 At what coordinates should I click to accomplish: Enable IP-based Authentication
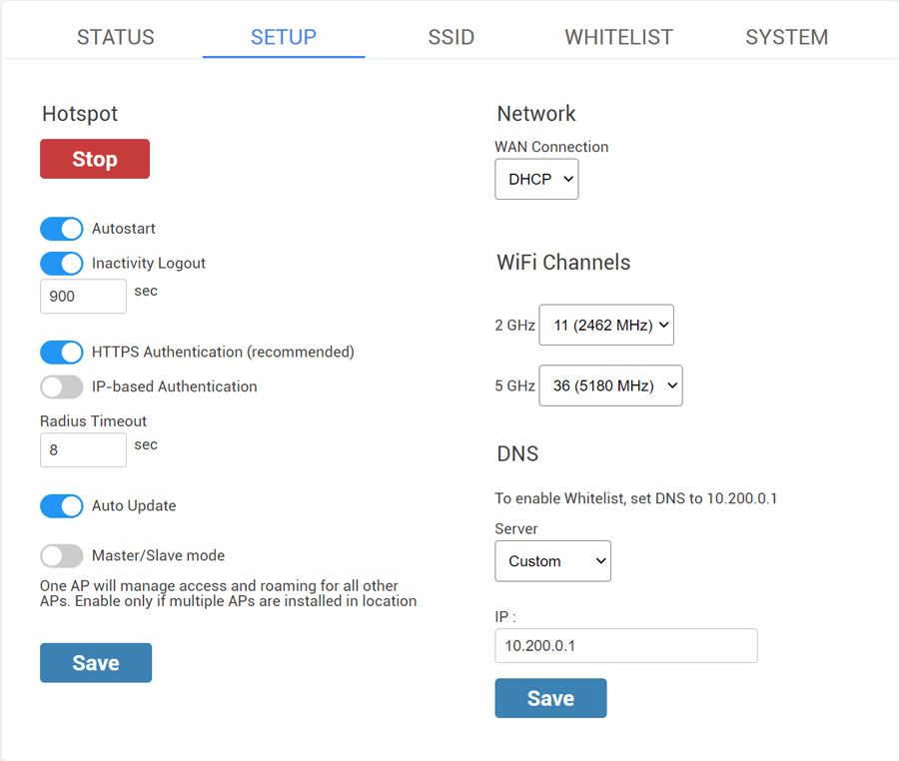(62, 386)
